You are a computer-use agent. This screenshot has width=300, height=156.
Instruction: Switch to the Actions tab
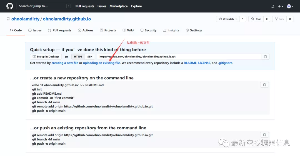(x=86, y=30)
